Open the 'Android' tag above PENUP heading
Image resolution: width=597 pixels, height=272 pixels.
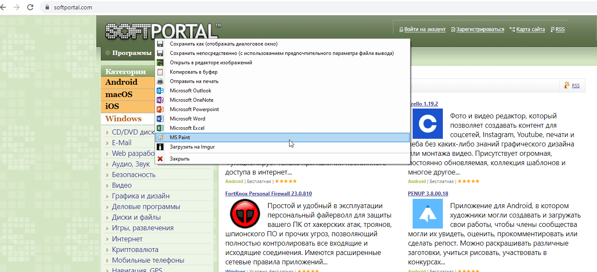(417, 181)
